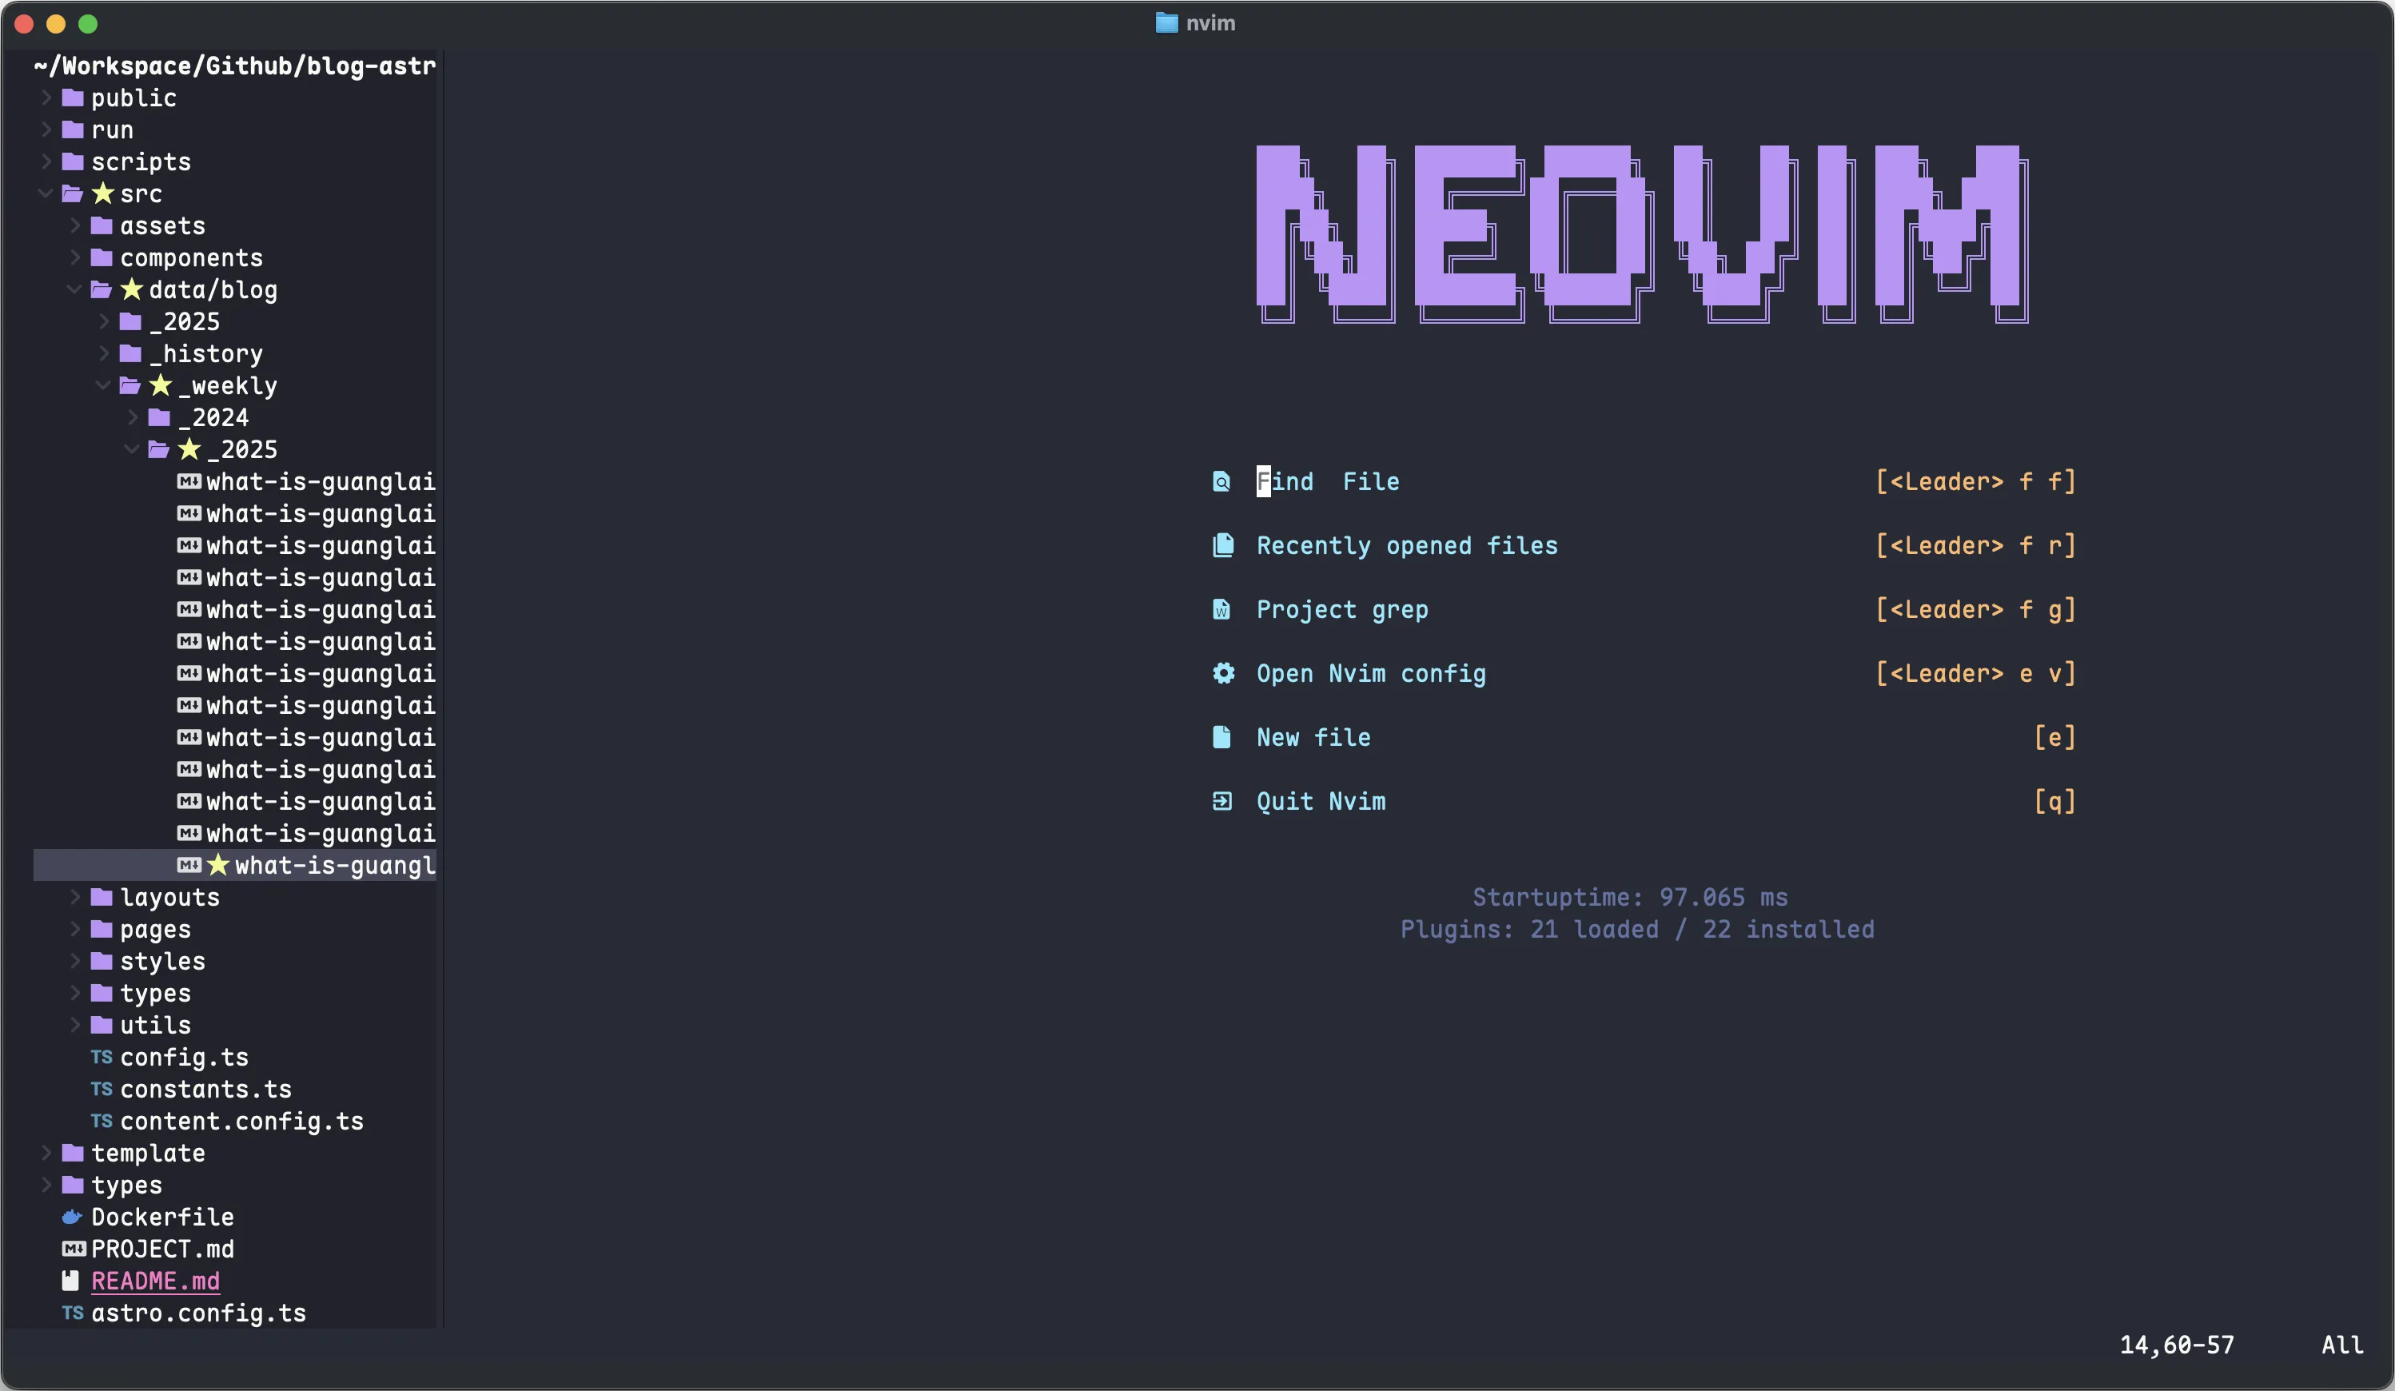Click the PROJECT.md markdown icon
Image resolution: width=2395 pixels, height=1391 pixels.
tap(74, 1249)
